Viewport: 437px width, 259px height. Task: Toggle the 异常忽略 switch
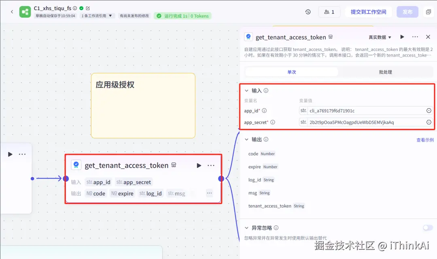(428, 228)
